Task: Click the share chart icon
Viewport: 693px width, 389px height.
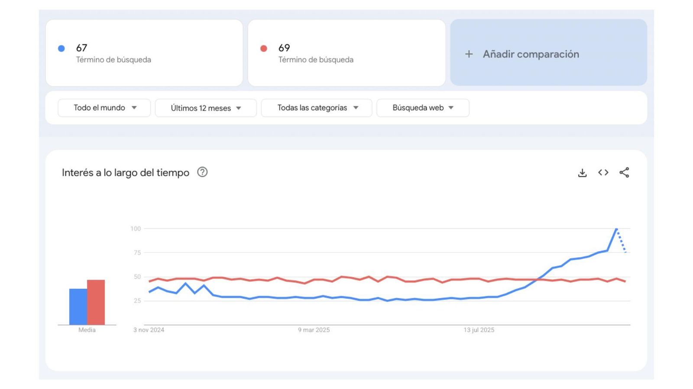Action: coord(624,172)
